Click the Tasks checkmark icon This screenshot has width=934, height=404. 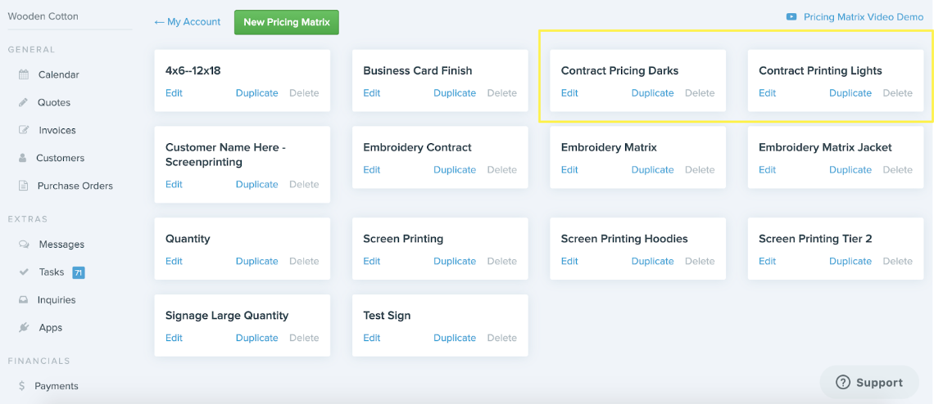click(x=24, y=272)
